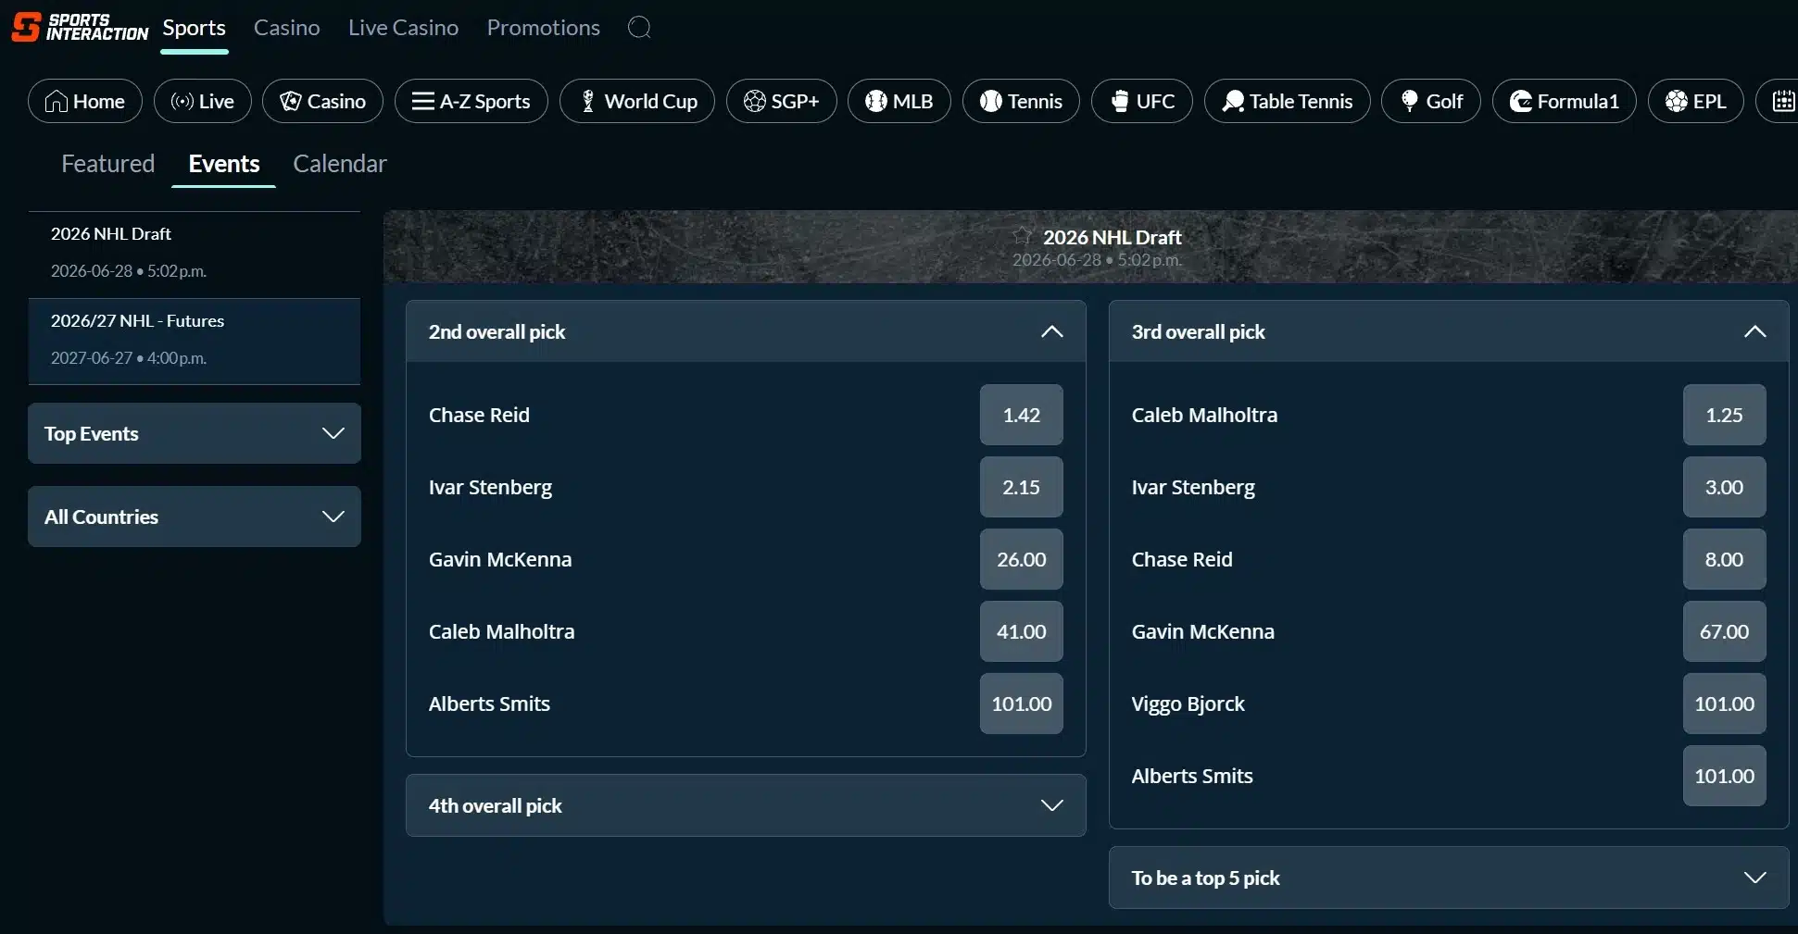Bet Alberts Smits 101.00 for 3rd pick
The width and height of the screenshot is (1798, 934).
(1724, 776)
